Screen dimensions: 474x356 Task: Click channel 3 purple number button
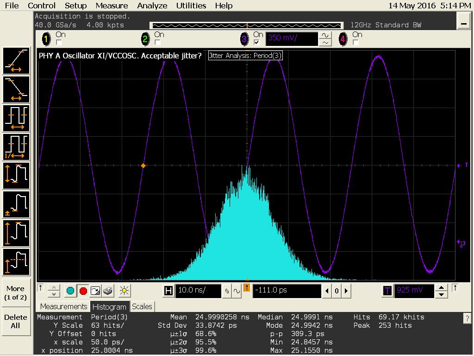[x=244, y=39]
